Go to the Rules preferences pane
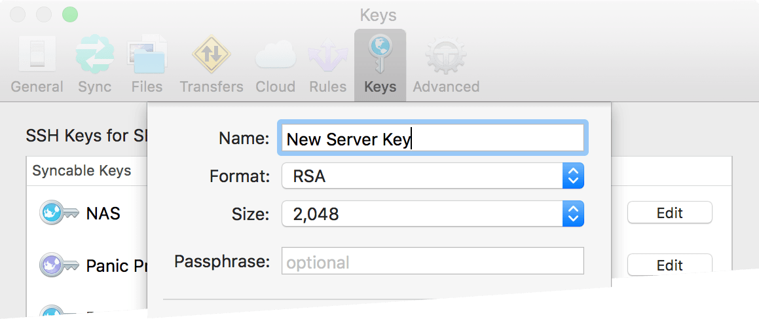759x319 pixels. point(327,64)
